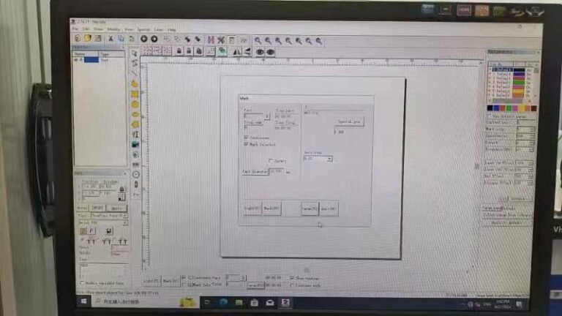Screen dimensions: 562x316
Task: Click the Cut scissors icon in toolbar
Action: pos(110,39)
